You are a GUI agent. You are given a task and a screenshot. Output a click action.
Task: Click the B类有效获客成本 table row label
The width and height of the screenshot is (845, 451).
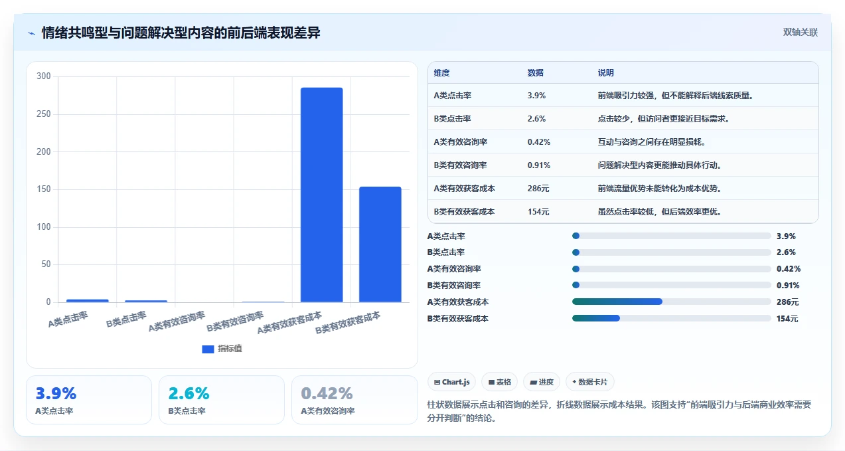click(464, 212)
